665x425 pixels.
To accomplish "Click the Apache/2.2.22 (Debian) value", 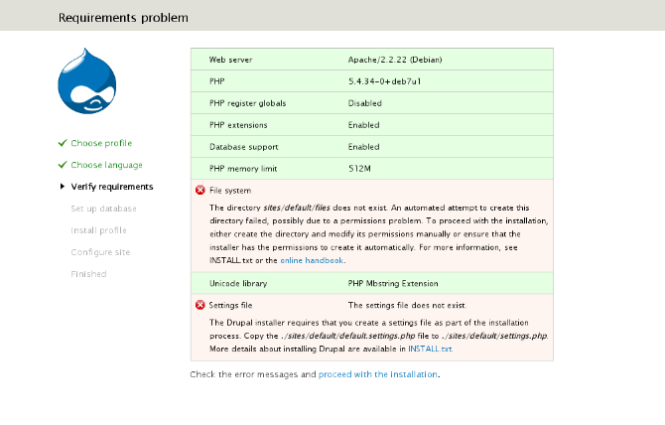I will point(395,60).
